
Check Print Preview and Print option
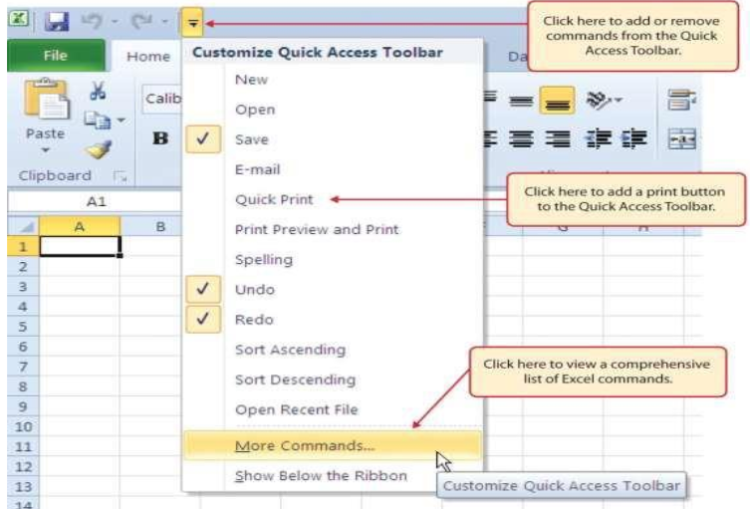333,229
